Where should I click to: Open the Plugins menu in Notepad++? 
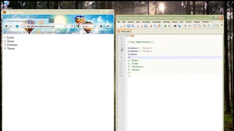coord(197,22)
